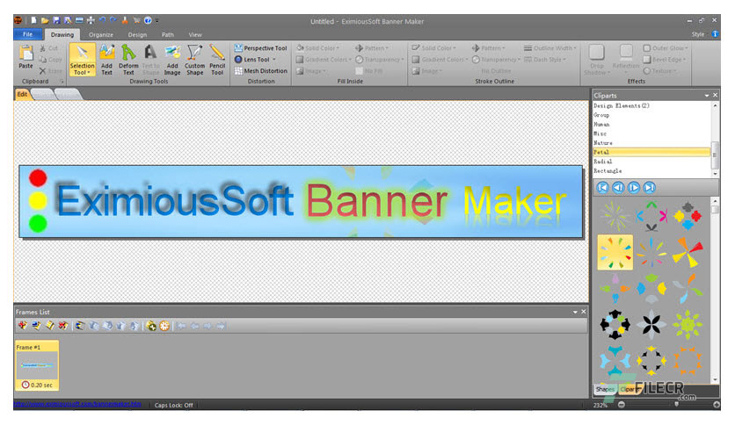Click the red X delete frame icon
This screenshot has height=425, width=735.
[x=62, y=325]
